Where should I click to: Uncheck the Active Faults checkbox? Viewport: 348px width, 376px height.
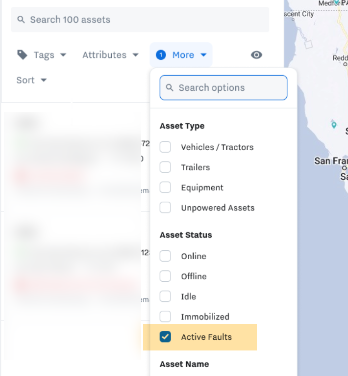[x=166, y=337]
